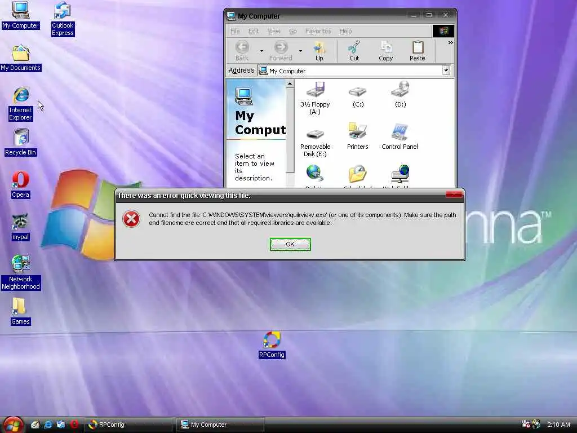The width and height of the screenshot is (577, 433).
Task: Click Outlook Express quick launch icon
Action: (61, 425)
